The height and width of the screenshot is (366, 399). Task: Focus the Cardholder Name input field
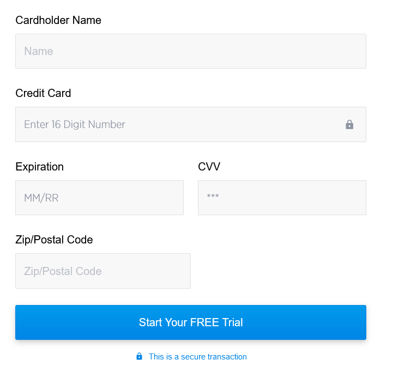click(191, 51)
